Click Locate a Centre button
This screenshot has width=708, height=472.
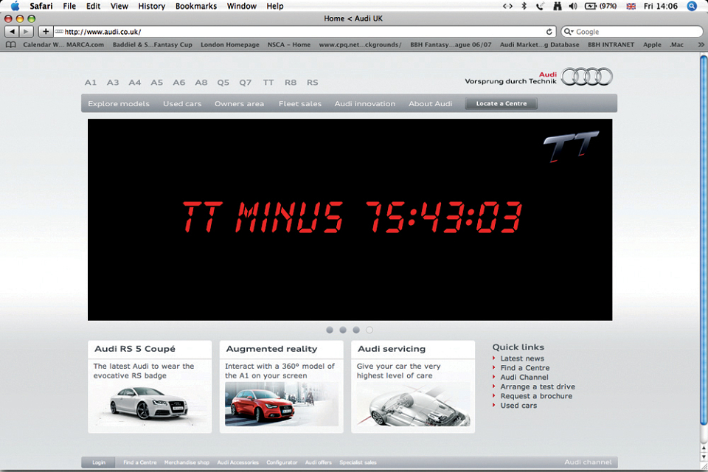click(x=502, y=103)
